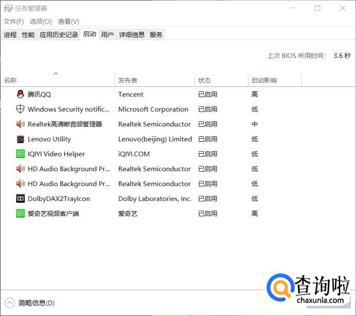Click the Lenovo Utility icon

coord(20,139)
